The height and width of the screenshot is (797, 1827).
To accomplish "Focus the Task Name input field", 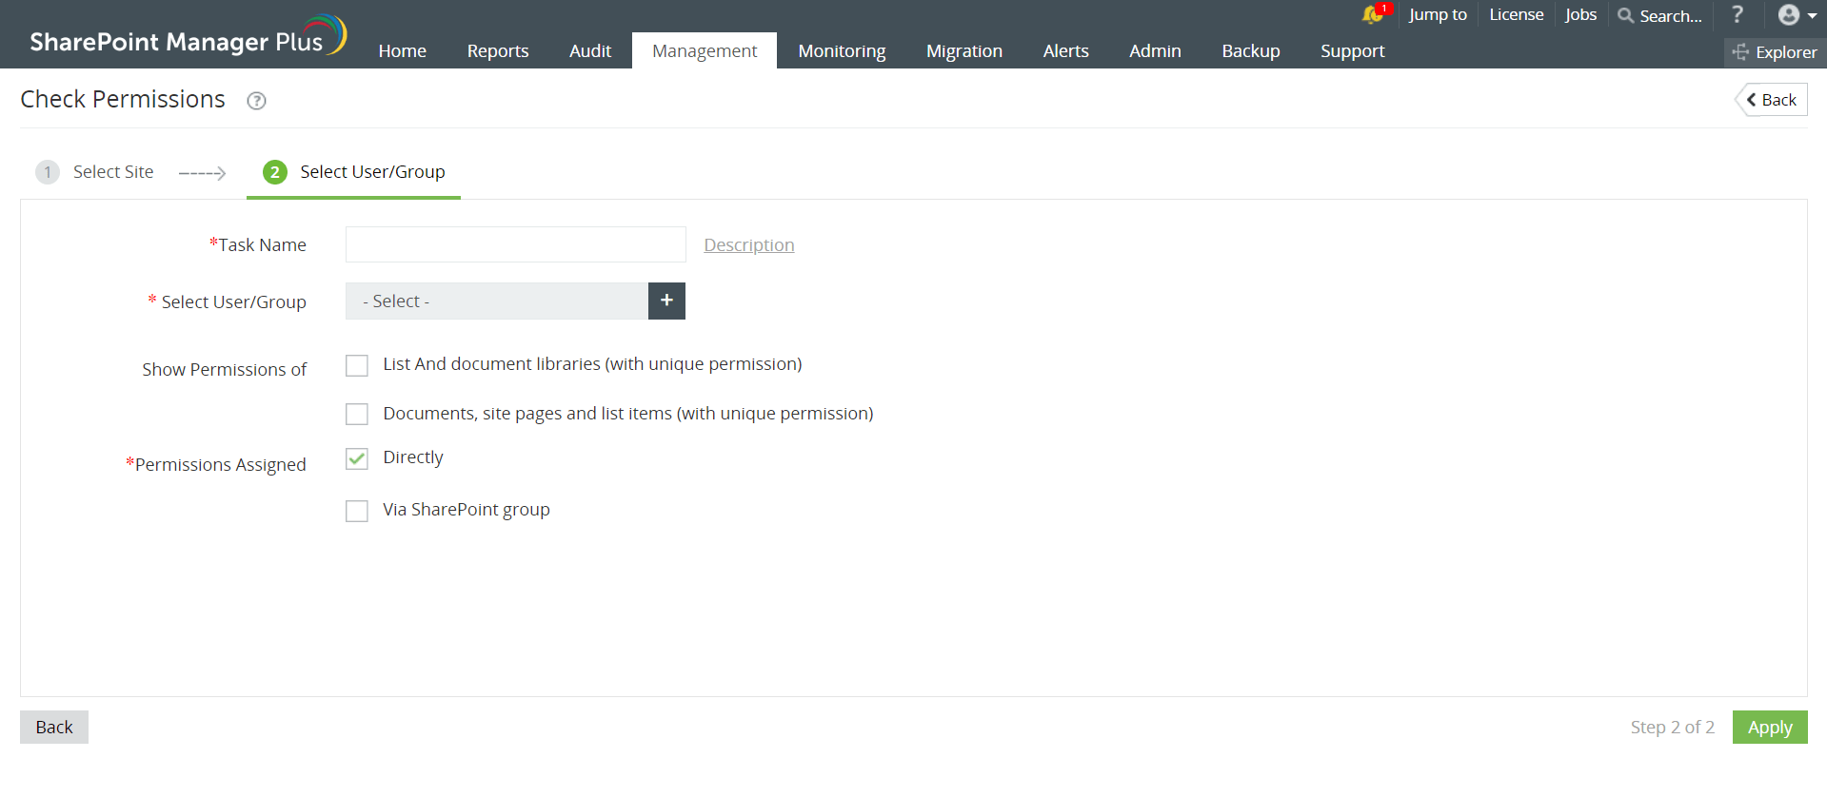I will point(516,244).
